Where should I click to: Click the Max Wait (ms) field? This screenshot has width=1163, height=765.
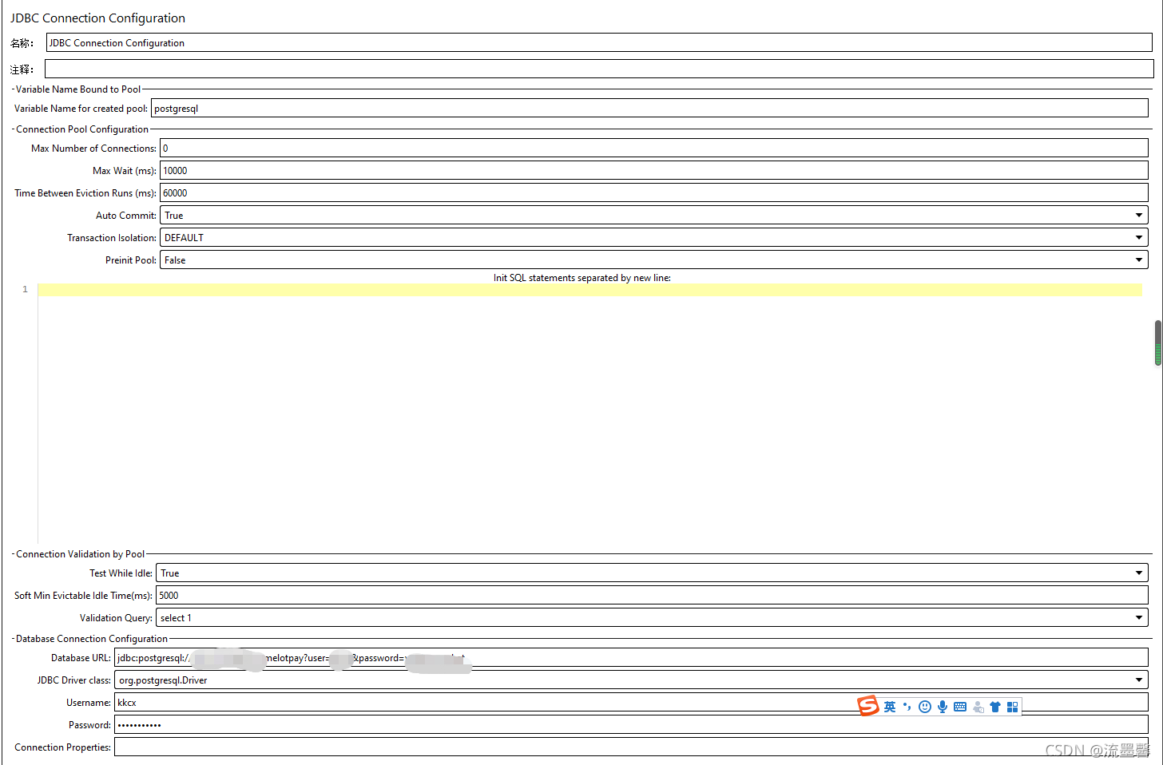pos(654,171)
